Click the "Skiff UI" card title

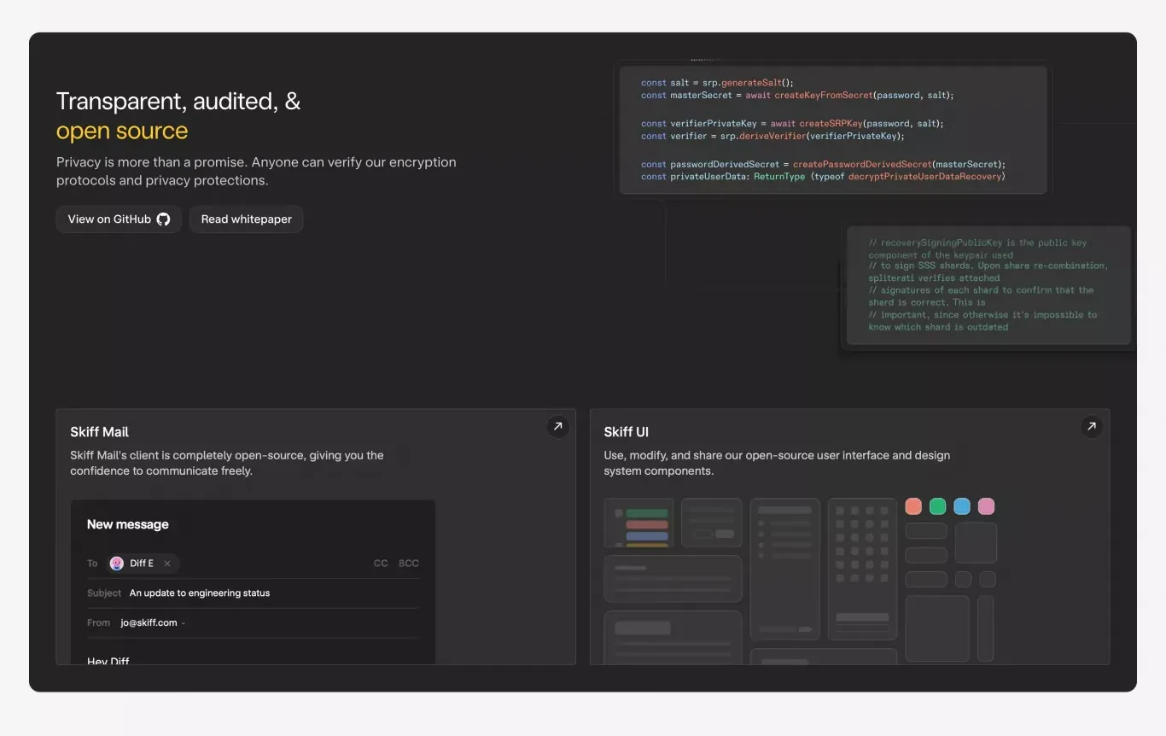click(x=627, y=432)
